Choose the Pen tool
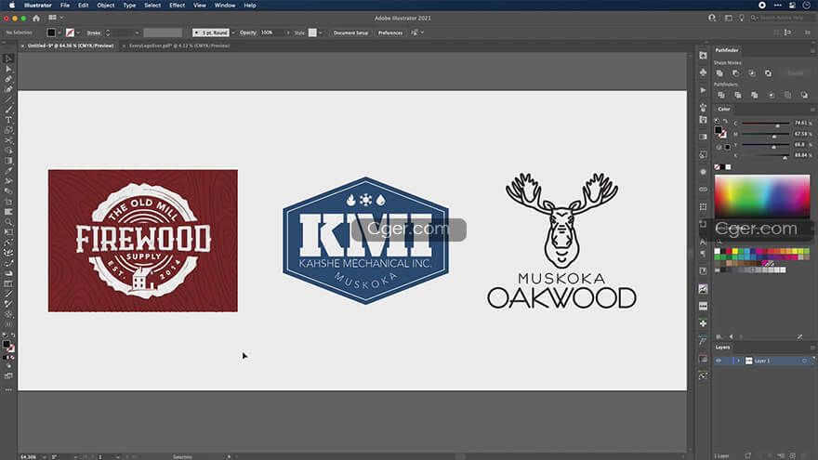Image resolution: width=818 pixels, height=460 pixels. click(x=8, y=79)
